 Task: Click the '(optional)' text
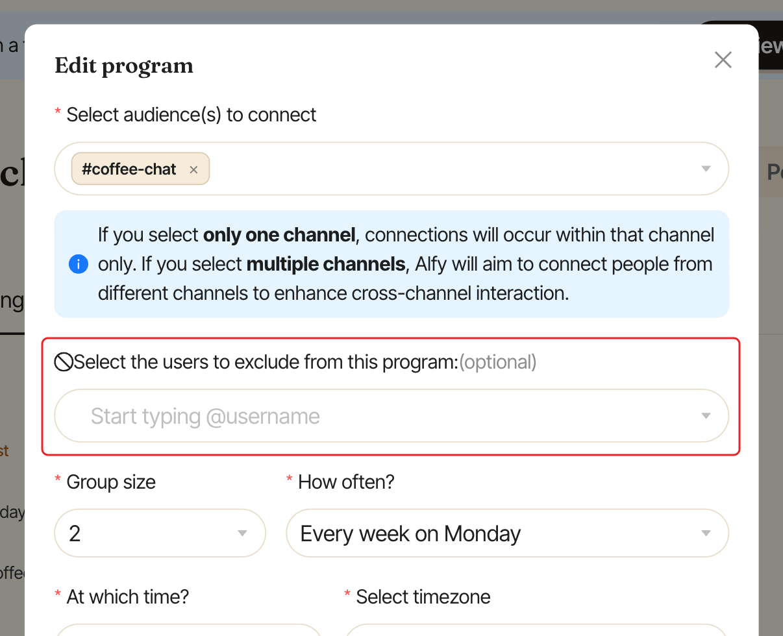[498, 362]
